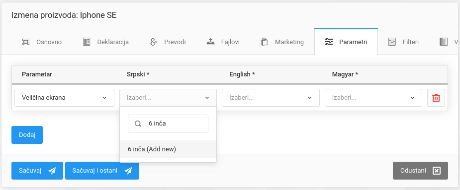Click chevron arrow of Magyar select
460x190 pixels.
coord(412,98)
